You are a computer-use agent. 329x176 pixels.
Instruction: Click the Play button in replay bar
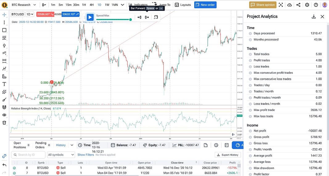pos(90,17)
